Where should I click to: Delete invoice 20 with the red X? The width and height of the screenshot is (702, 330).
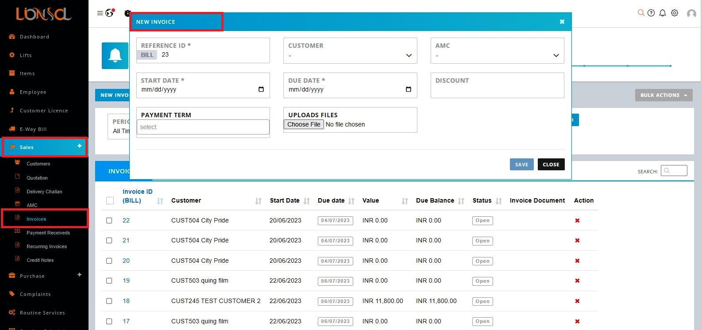pyautogui.click(x=577, y=261)
